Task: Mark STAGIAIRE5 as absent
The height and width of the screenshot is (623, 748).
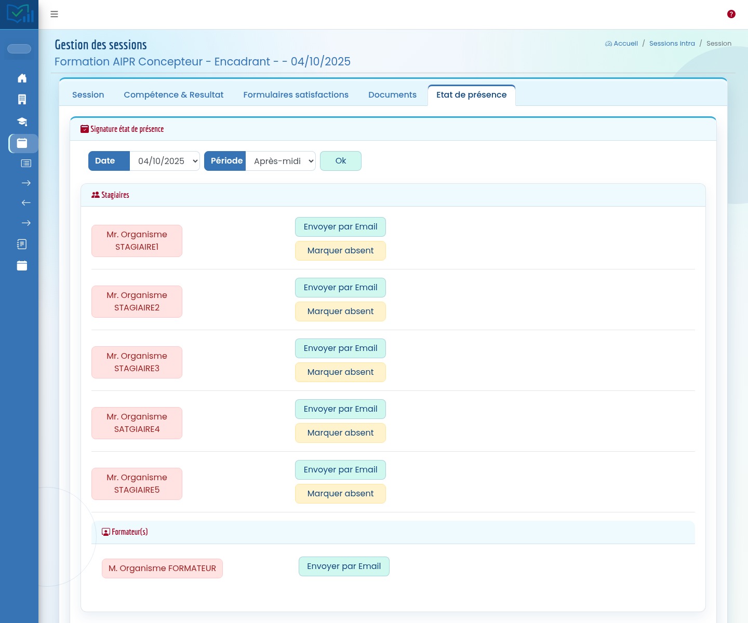Action: pos(341,494)
